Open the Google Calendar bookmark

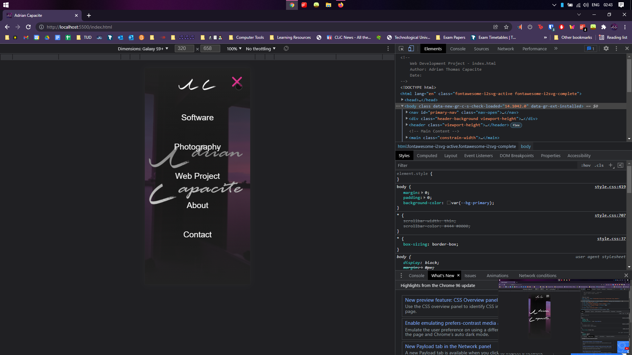tap(37, 37)
